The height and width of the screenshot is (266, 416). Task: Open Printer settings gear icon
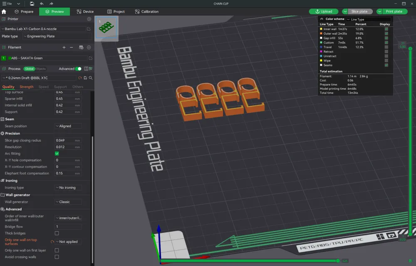(89, 19)
